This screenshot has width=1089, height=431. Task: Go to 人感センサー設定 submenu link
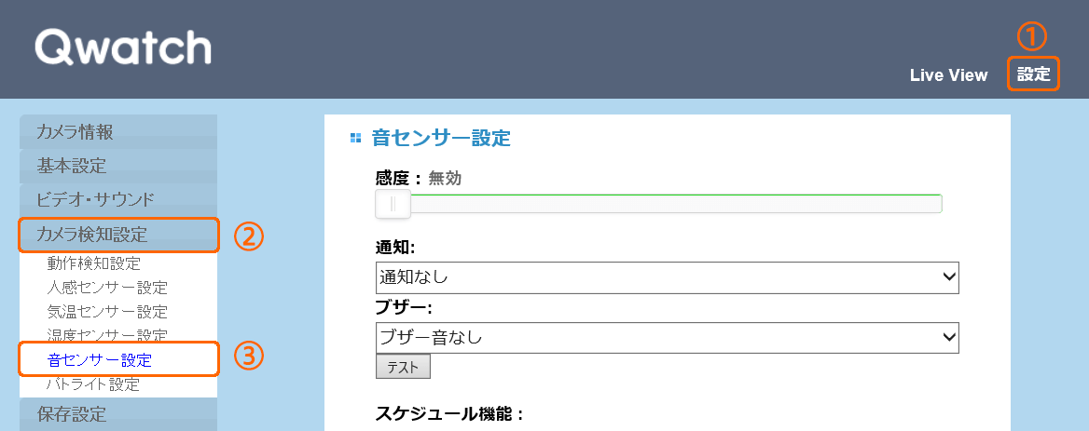pyautogui.click(x=107, y=288)
